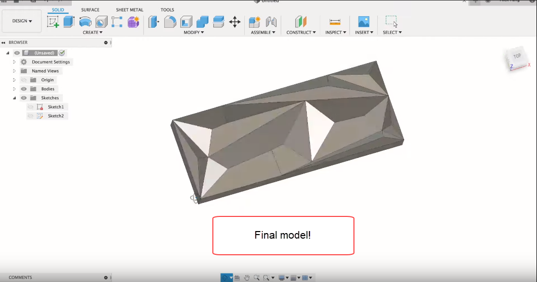Select the Revolve tool
This screenshot has height=282, width=537.
click(x=85, y=22)
